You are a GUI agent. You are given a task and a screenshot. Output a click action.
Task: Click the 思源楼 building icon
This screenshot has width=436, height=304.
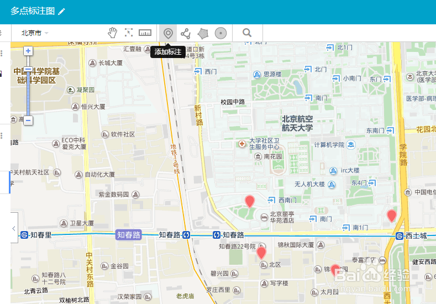click(x=257, y=75)
